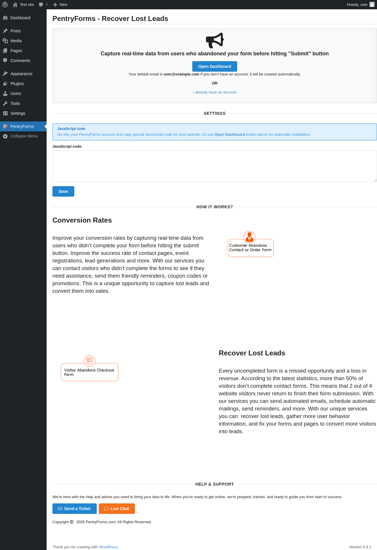
Task: Open Dashboard menu item
Action: pyautogui.click(x=23, y=18)
